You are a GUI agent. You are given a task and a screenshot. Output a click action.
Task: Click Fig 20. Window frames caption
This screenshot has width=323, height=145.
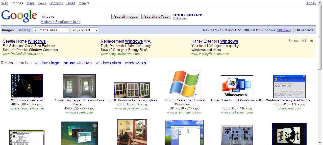coord(132,100)
